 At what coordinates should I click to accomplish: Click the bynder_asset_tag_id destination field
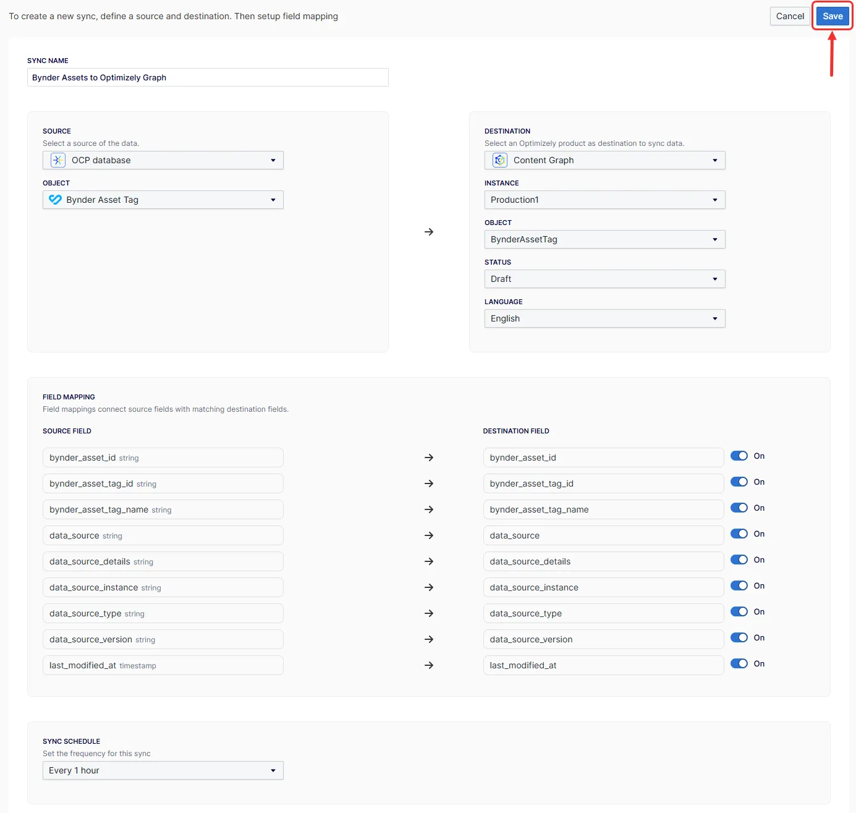[603, 483]
